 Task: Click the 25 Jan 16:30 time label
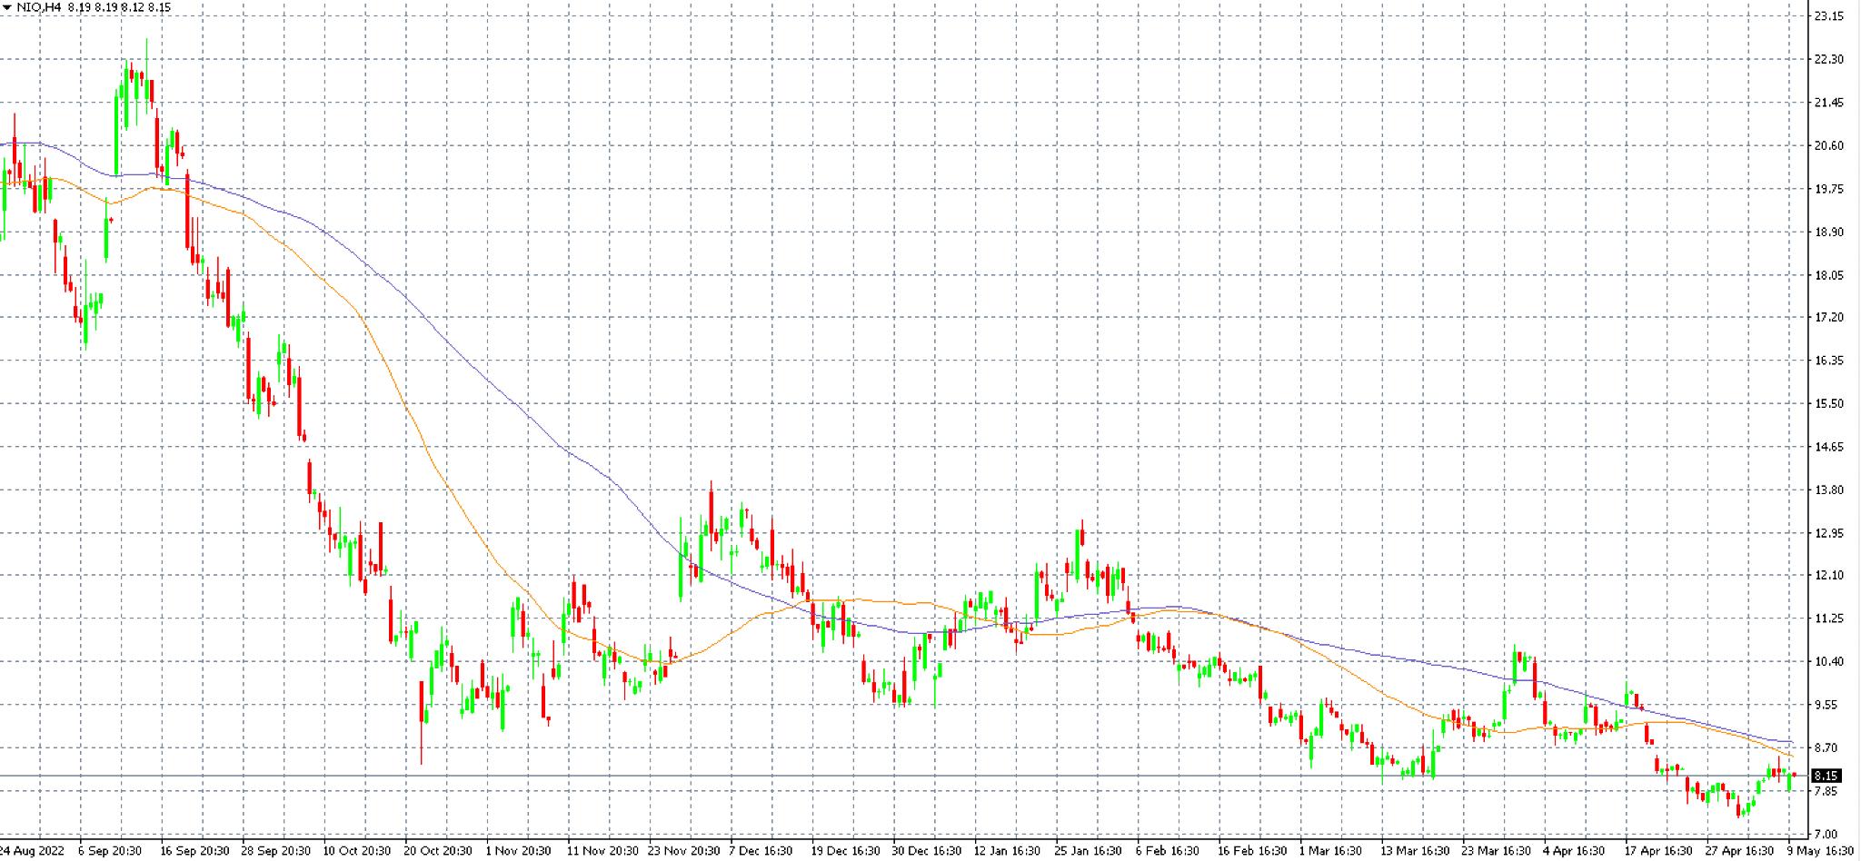click(1087, 851)
